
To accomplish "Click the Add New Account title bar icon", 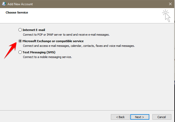I will [x=4, y=4].
